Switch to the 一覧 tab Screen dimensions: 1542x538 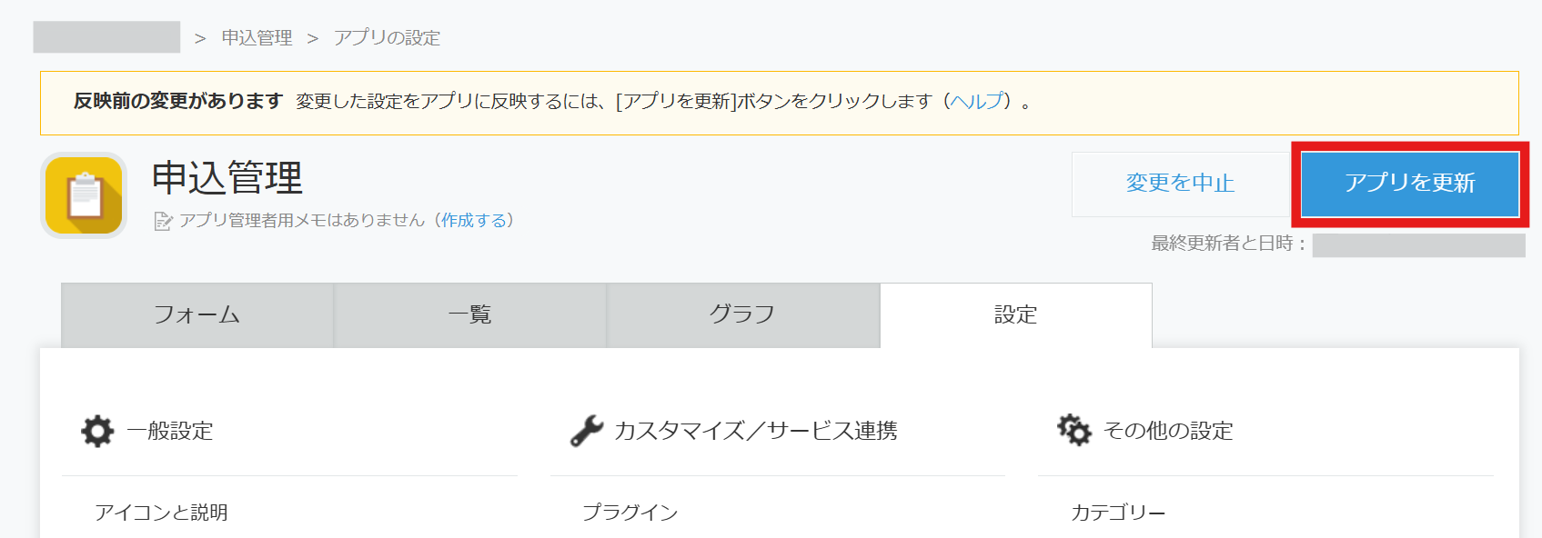click(x=470, y=314)
